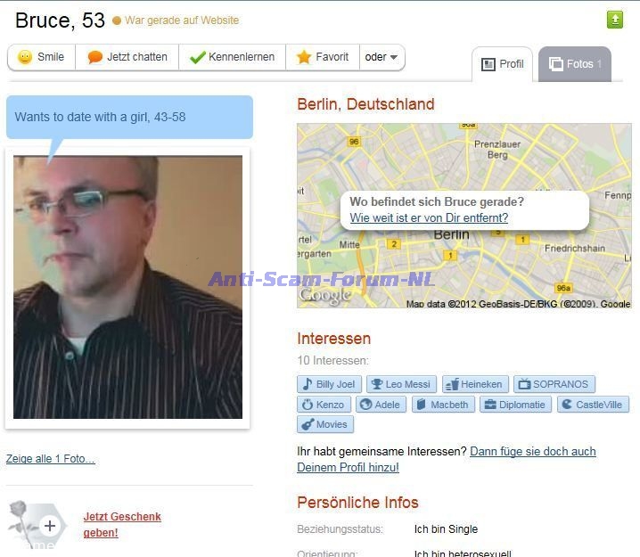Open the Fotos tab
This screenshot has height=557, width=640.
pos(575,64)
